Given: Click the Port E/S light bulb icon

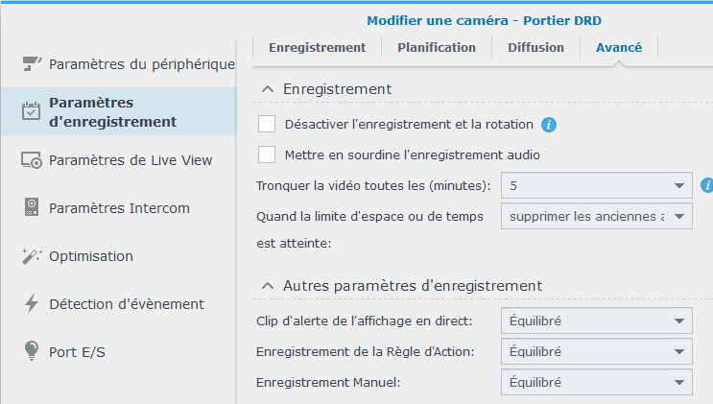Looking at the screenshot, I should (x=32, y=351).
